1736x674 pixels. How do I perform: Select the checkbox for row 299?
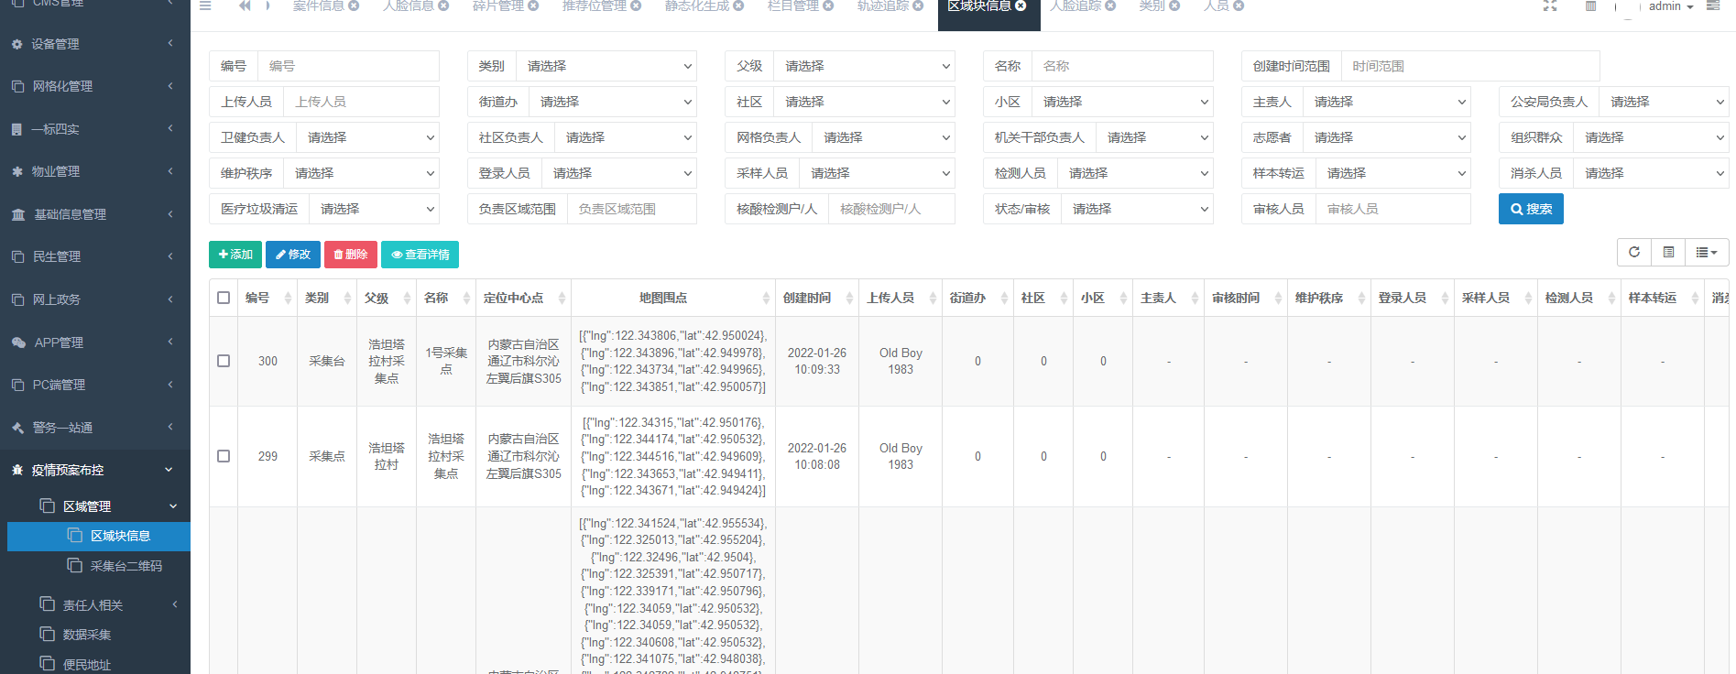point(224,456)
